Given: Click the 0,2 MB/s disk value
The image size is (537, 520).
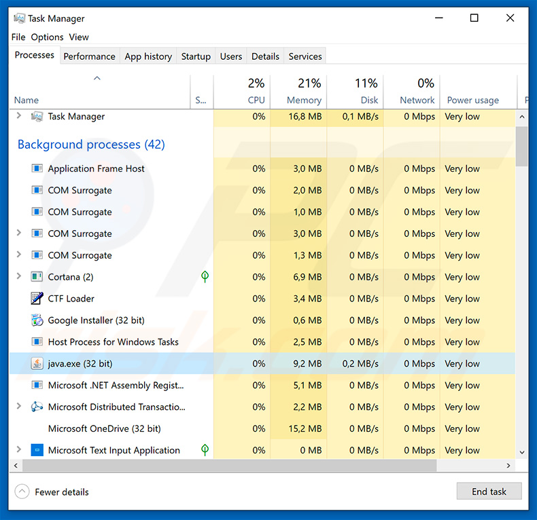Looking at the screenshot, I should tap(360, 363).
